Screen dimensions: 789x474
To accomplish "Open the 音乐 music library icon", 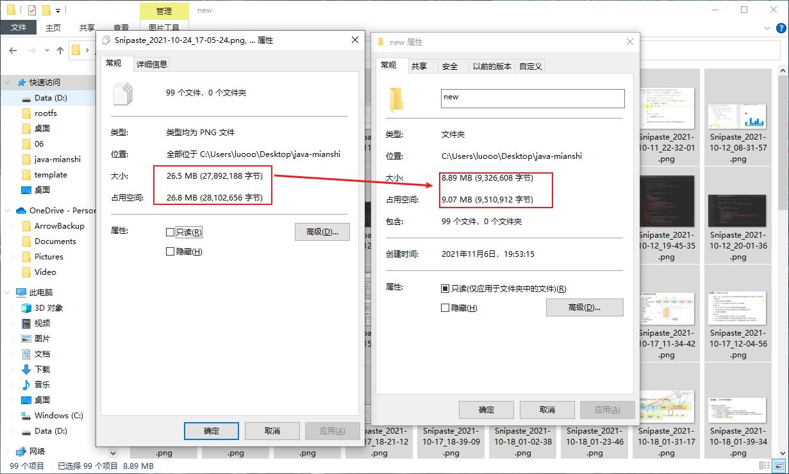I will 26,385.
